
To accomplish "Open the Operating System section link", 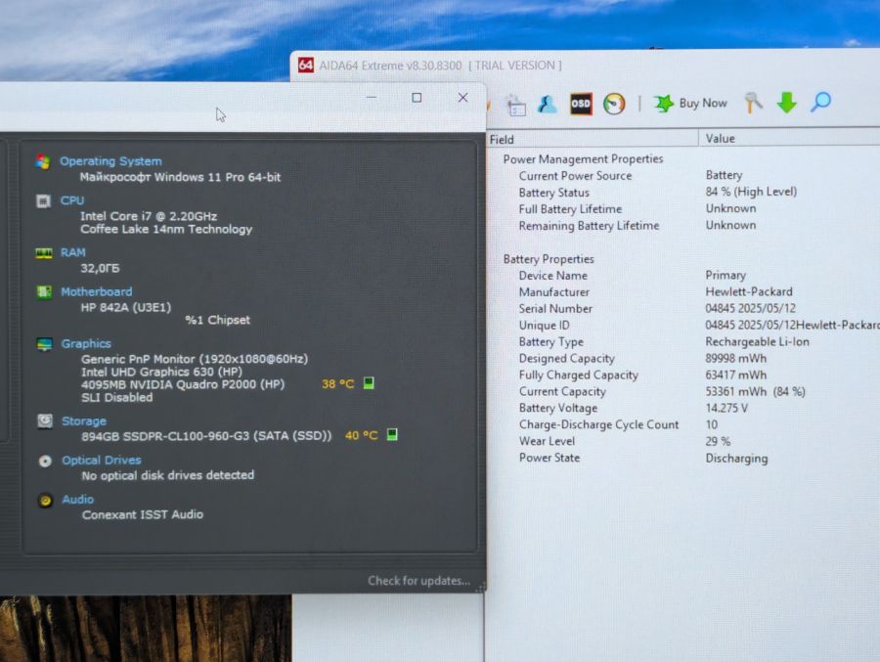I will click(110, 161).
